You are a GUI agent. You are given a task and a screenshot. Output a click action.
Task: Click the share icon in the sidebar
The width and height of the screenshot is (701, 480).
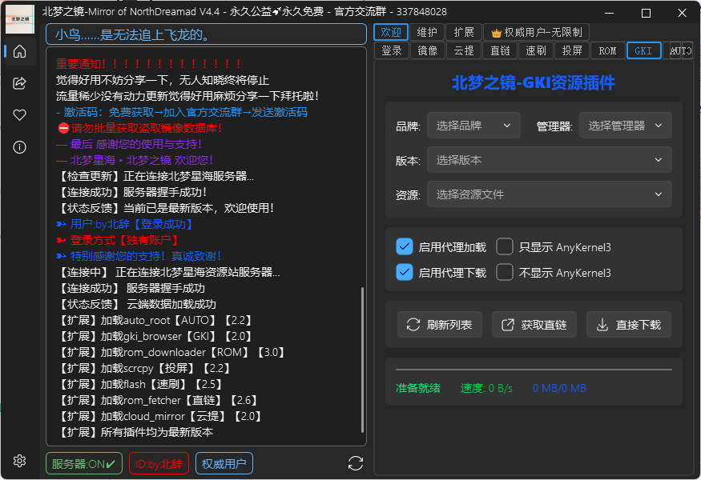click(x=19, y=82)
